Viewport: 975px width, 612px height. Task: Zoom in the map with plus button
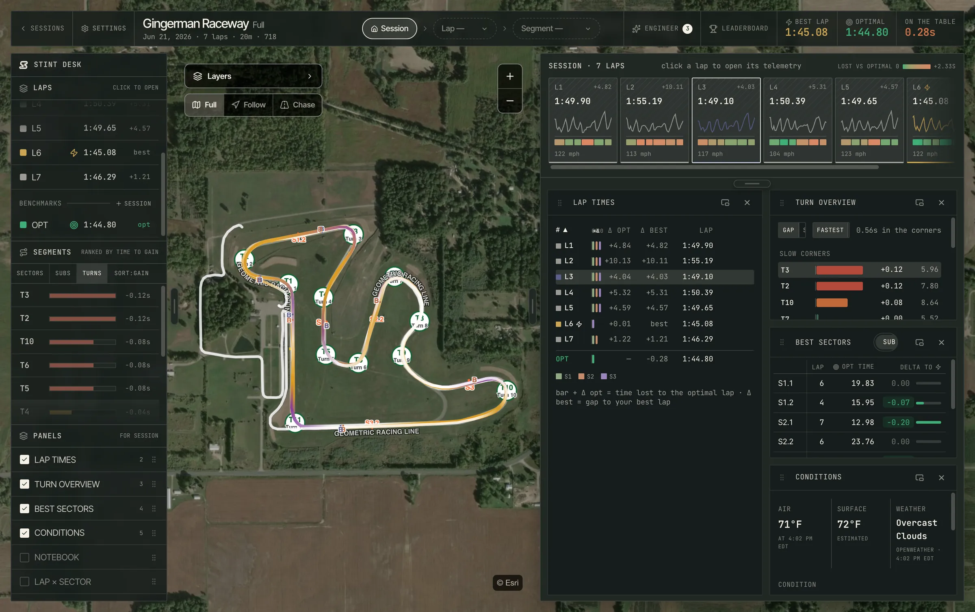pos(510,76)
